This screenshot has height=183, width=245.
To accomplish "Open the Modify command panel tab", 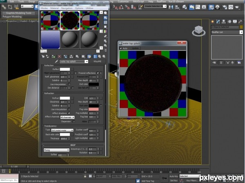I will tap(218, 22).
